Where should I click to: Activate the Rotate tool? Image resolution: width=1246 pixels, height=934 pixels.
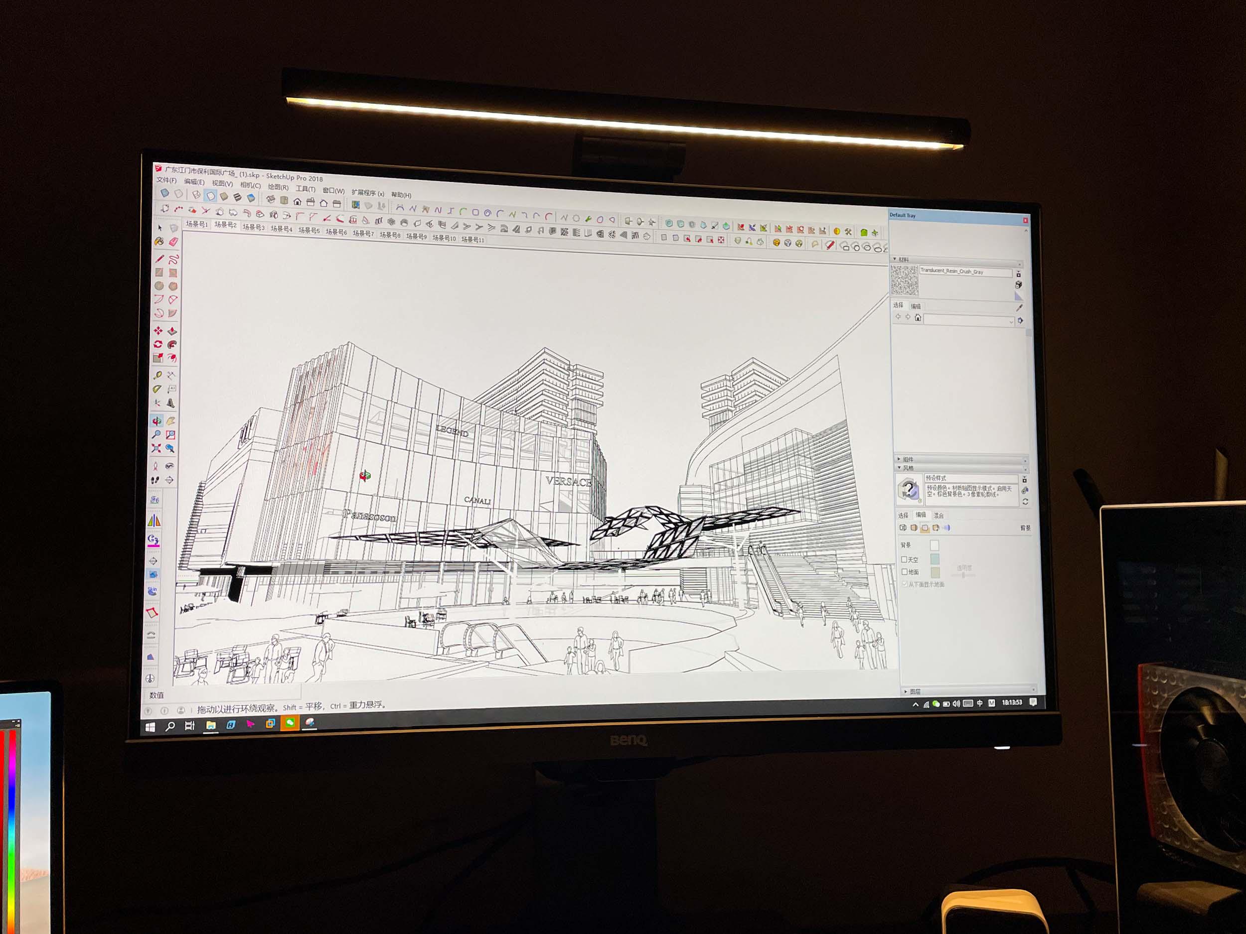coord(158,344)
